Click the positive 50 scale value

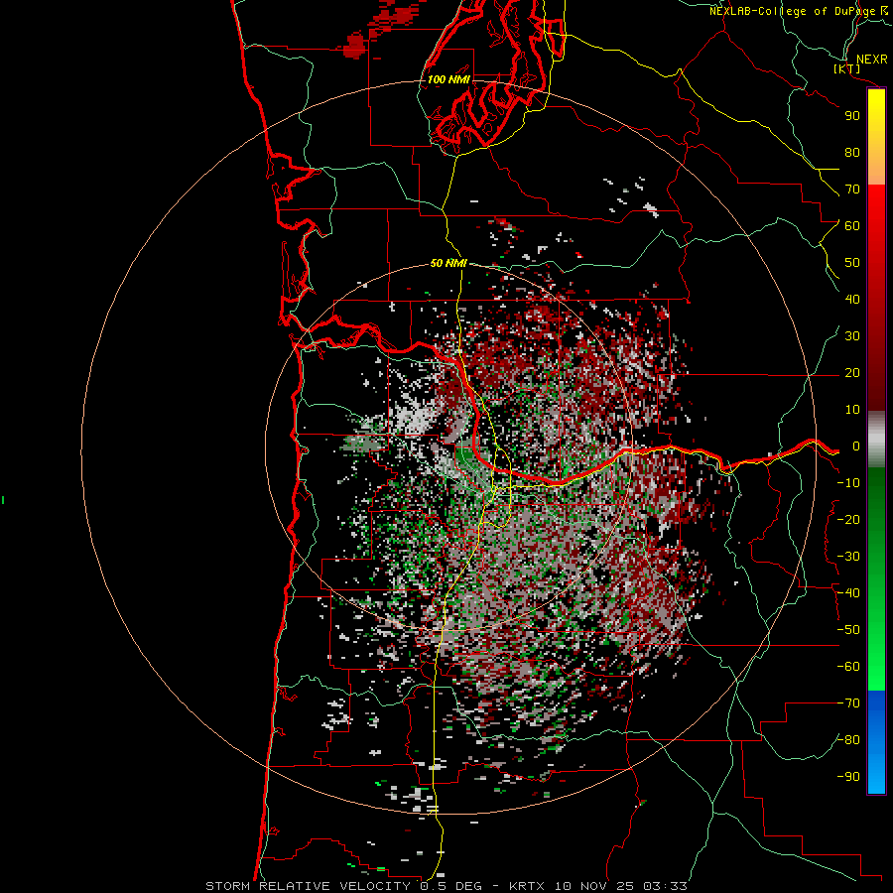click(x=852, y=263)
